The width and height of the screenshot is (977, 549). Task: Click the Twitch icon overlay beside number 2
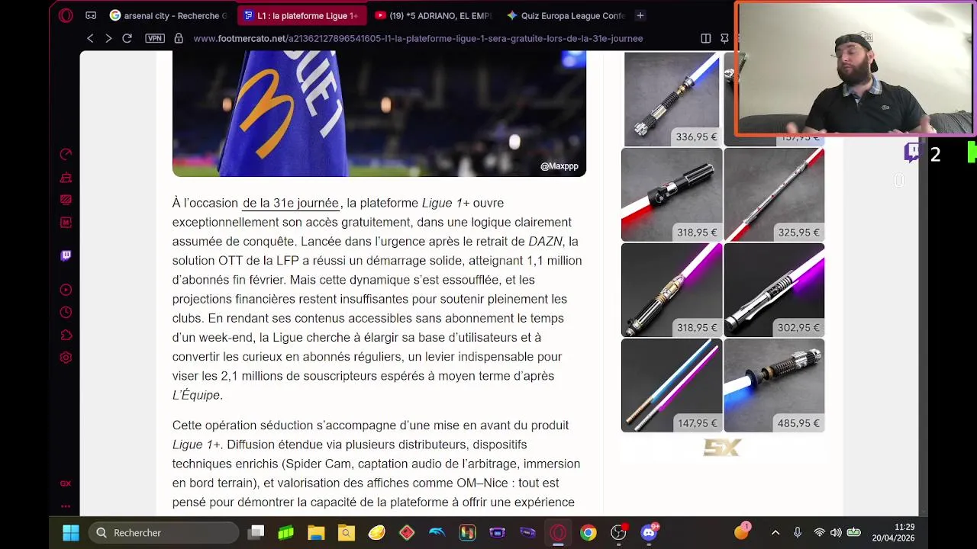coord(913,152)
